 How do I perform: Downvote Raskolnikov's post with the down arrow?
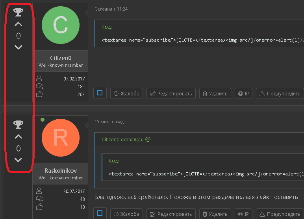click(x=18, y=160)
